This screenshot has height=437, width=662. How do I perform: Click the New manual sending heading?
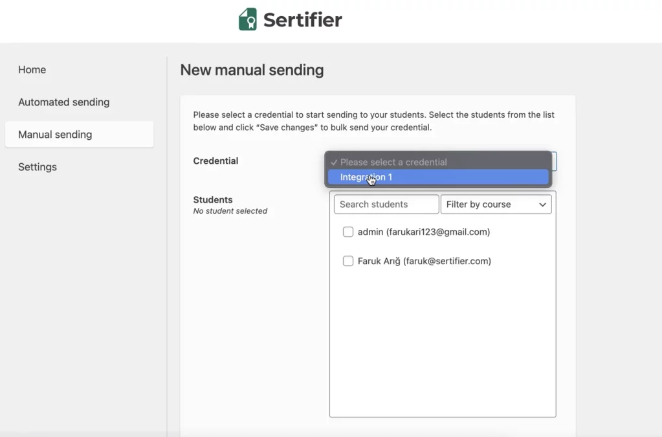click(252, 70)
